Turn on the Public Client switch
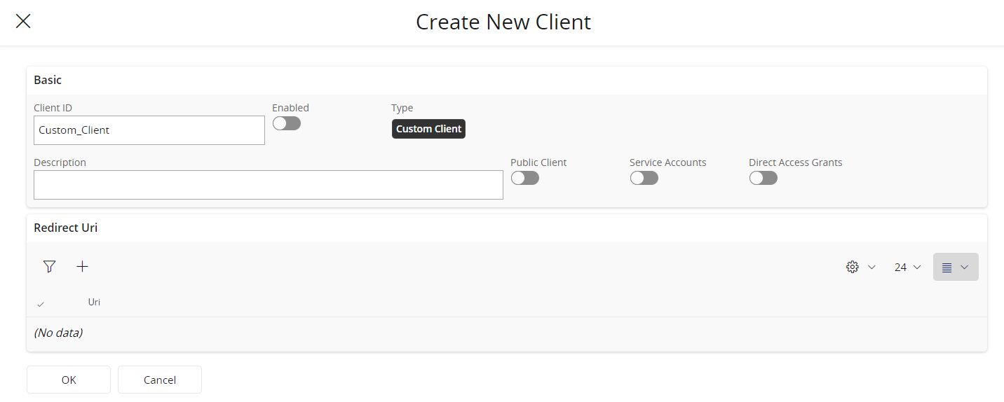1004x402 pixels. (x=525, y=178)
